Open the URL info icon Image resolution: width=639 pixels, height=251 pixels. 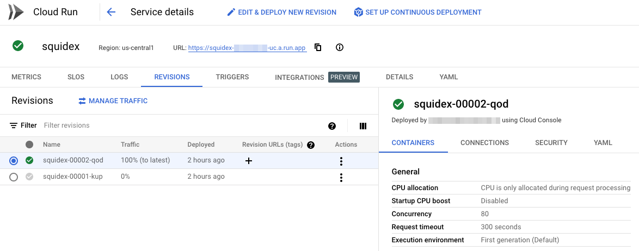point(340,47)
